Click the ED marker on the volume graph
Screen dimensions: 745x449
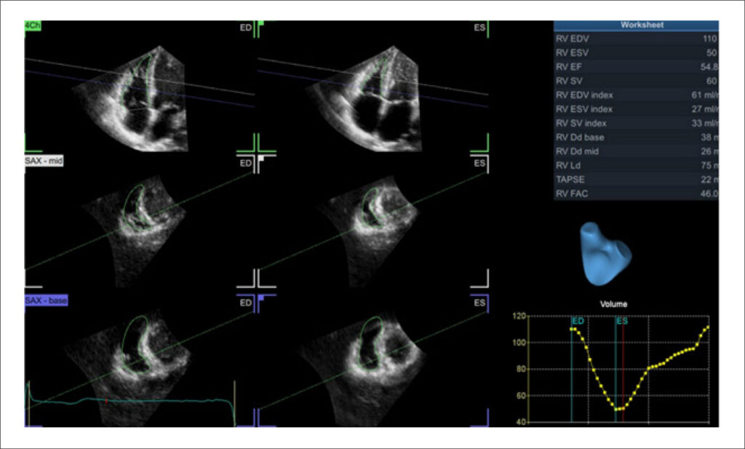578,321
